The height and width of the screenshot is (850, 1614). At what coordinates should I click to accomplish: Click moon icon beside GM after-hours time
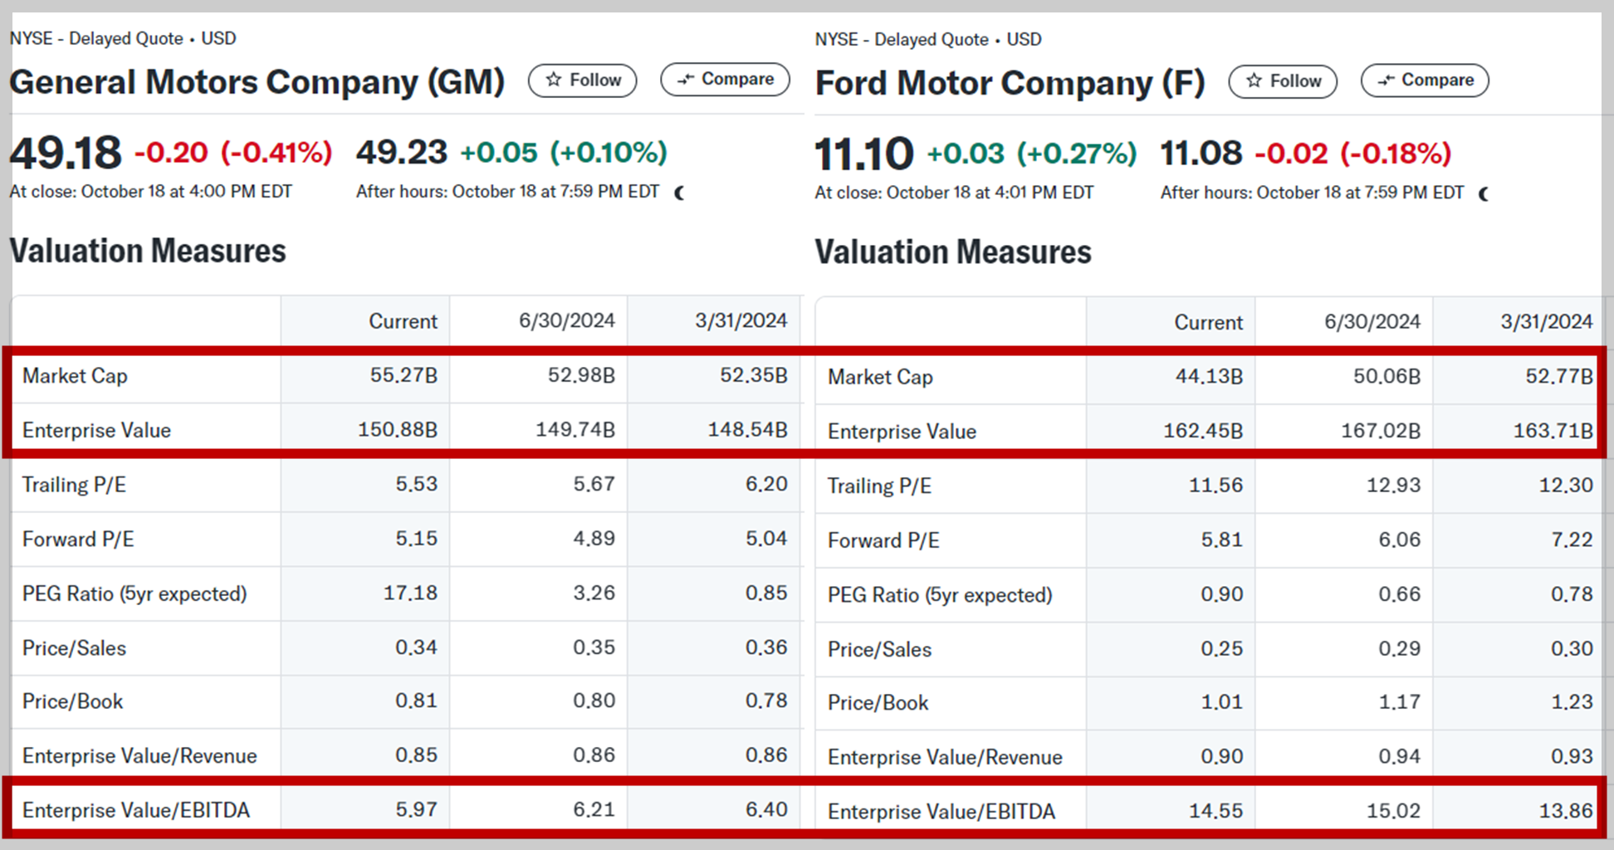(680, 193)
